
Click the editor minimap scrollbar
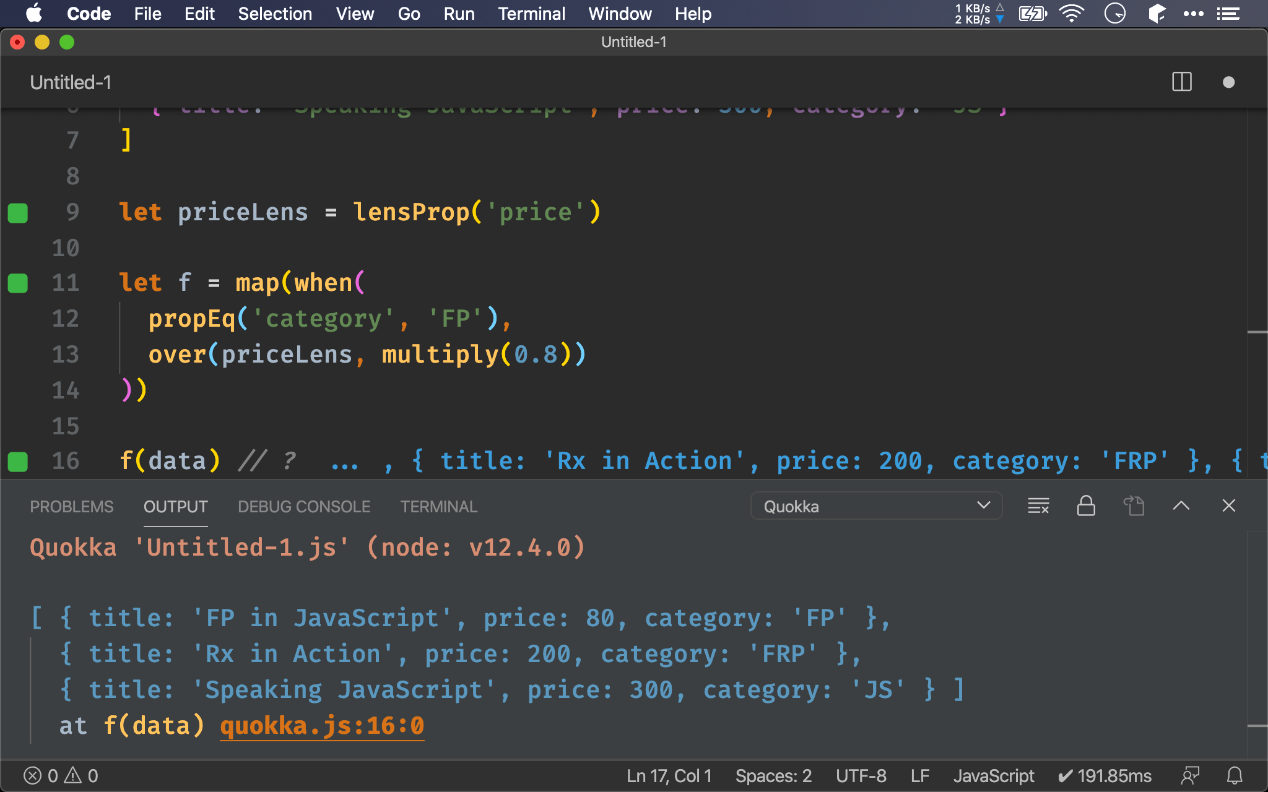coord(1257,294)
